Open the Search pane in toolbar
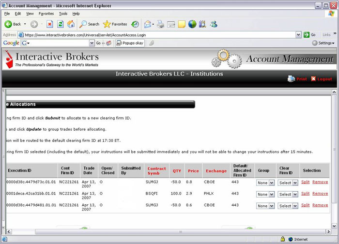The height and width of the screenshot is (244, 339). pos(89,24)
